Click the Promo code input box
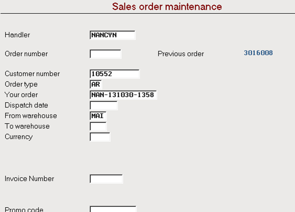 click(x=113, y=209)
